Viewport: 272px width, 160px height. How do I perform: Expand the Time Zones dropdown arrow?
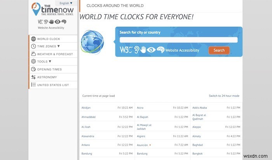[58, 46]
